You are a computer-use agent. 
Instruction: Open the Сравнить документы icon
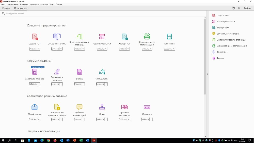pos(124,107)
